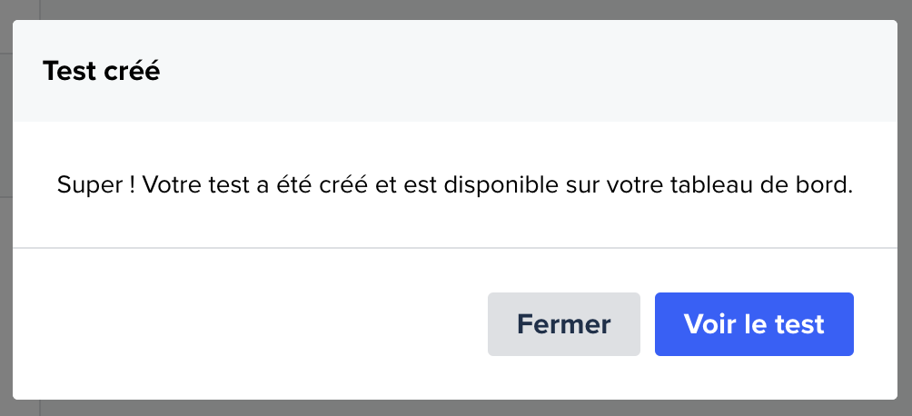The image size is (912, 416).
Task: Click the "Test créé" dialog title
Action: pos(101,71)
